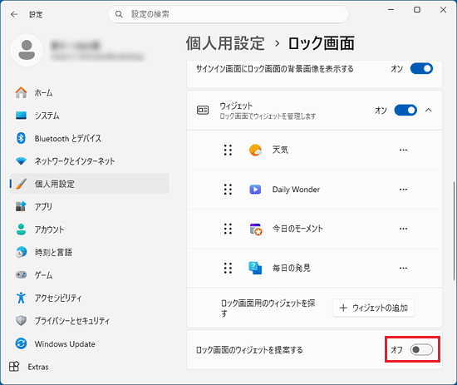
Task: Enable ロック画面のウィジェットを提案する toggle
Action: click(x=421, y=349)
